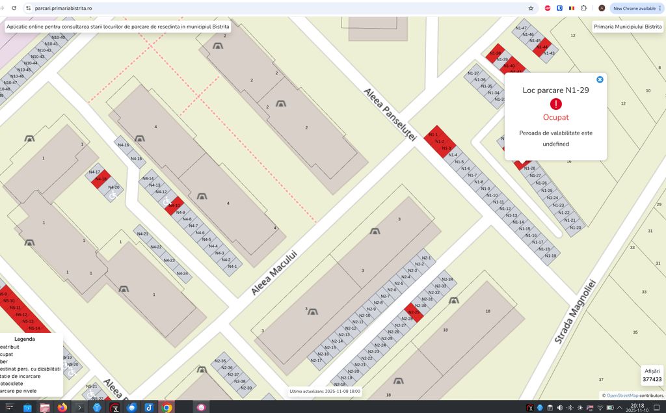This screenshot has width=666, height=413.
Task: Select free parking spot N1-10
Action: [492, 195]
